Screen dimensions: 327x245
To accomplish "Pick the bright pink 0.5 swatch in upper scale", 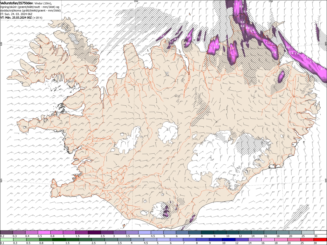I will [44, 232].
